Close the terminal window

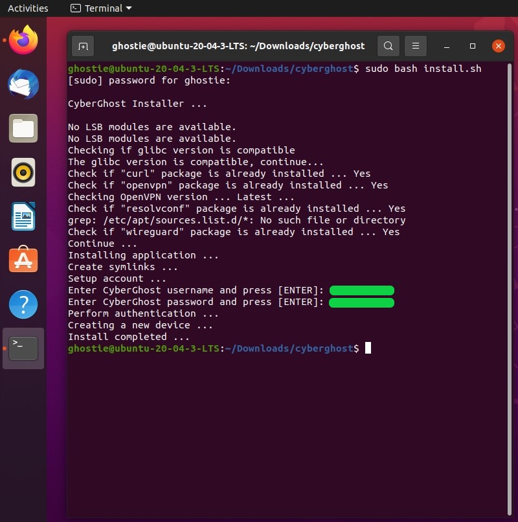pyautogui.click(x=499, y=46)
